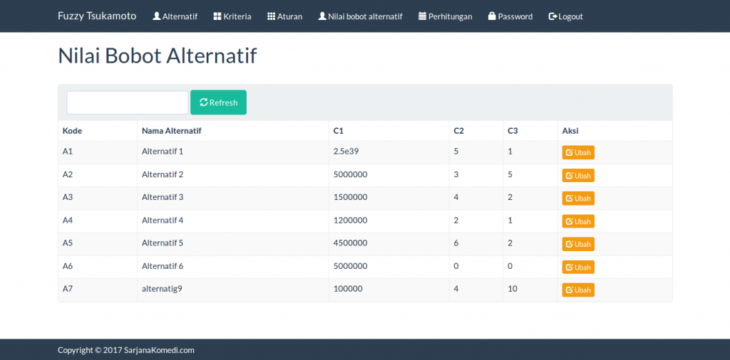Click Ubah edit icon for A5
The image size is (730, 360).
[569, 244]
